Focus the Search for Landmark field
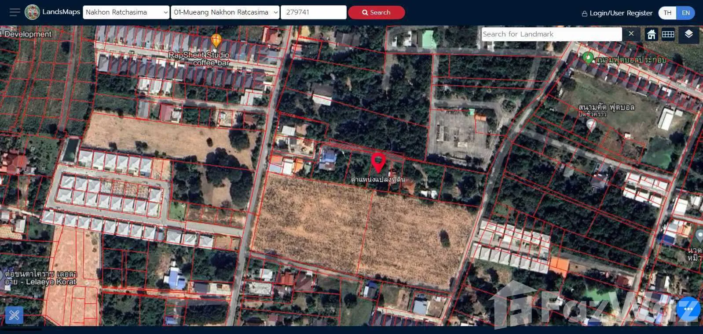Image resolution: width=703 pixels, height=334 pixels. pos(551,34)
